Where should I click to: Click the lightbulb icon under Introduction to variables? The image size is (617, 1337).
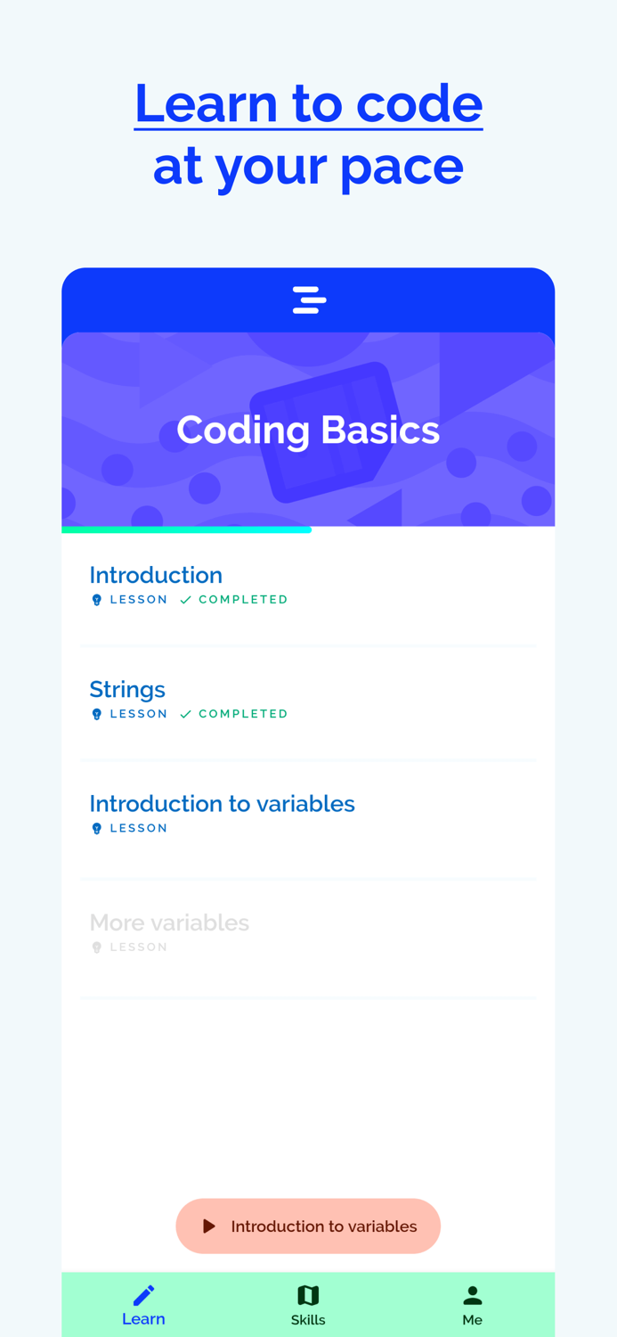96,827
